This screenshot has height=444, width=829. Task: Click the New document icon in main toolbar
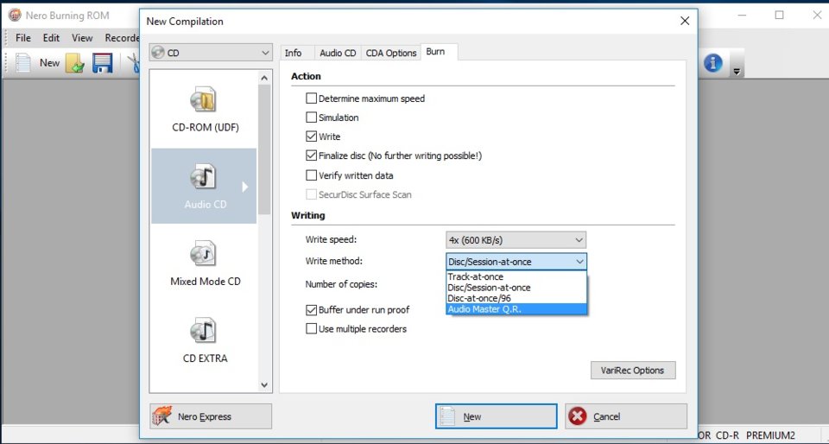pyautogui.click(x=22, y=63)
